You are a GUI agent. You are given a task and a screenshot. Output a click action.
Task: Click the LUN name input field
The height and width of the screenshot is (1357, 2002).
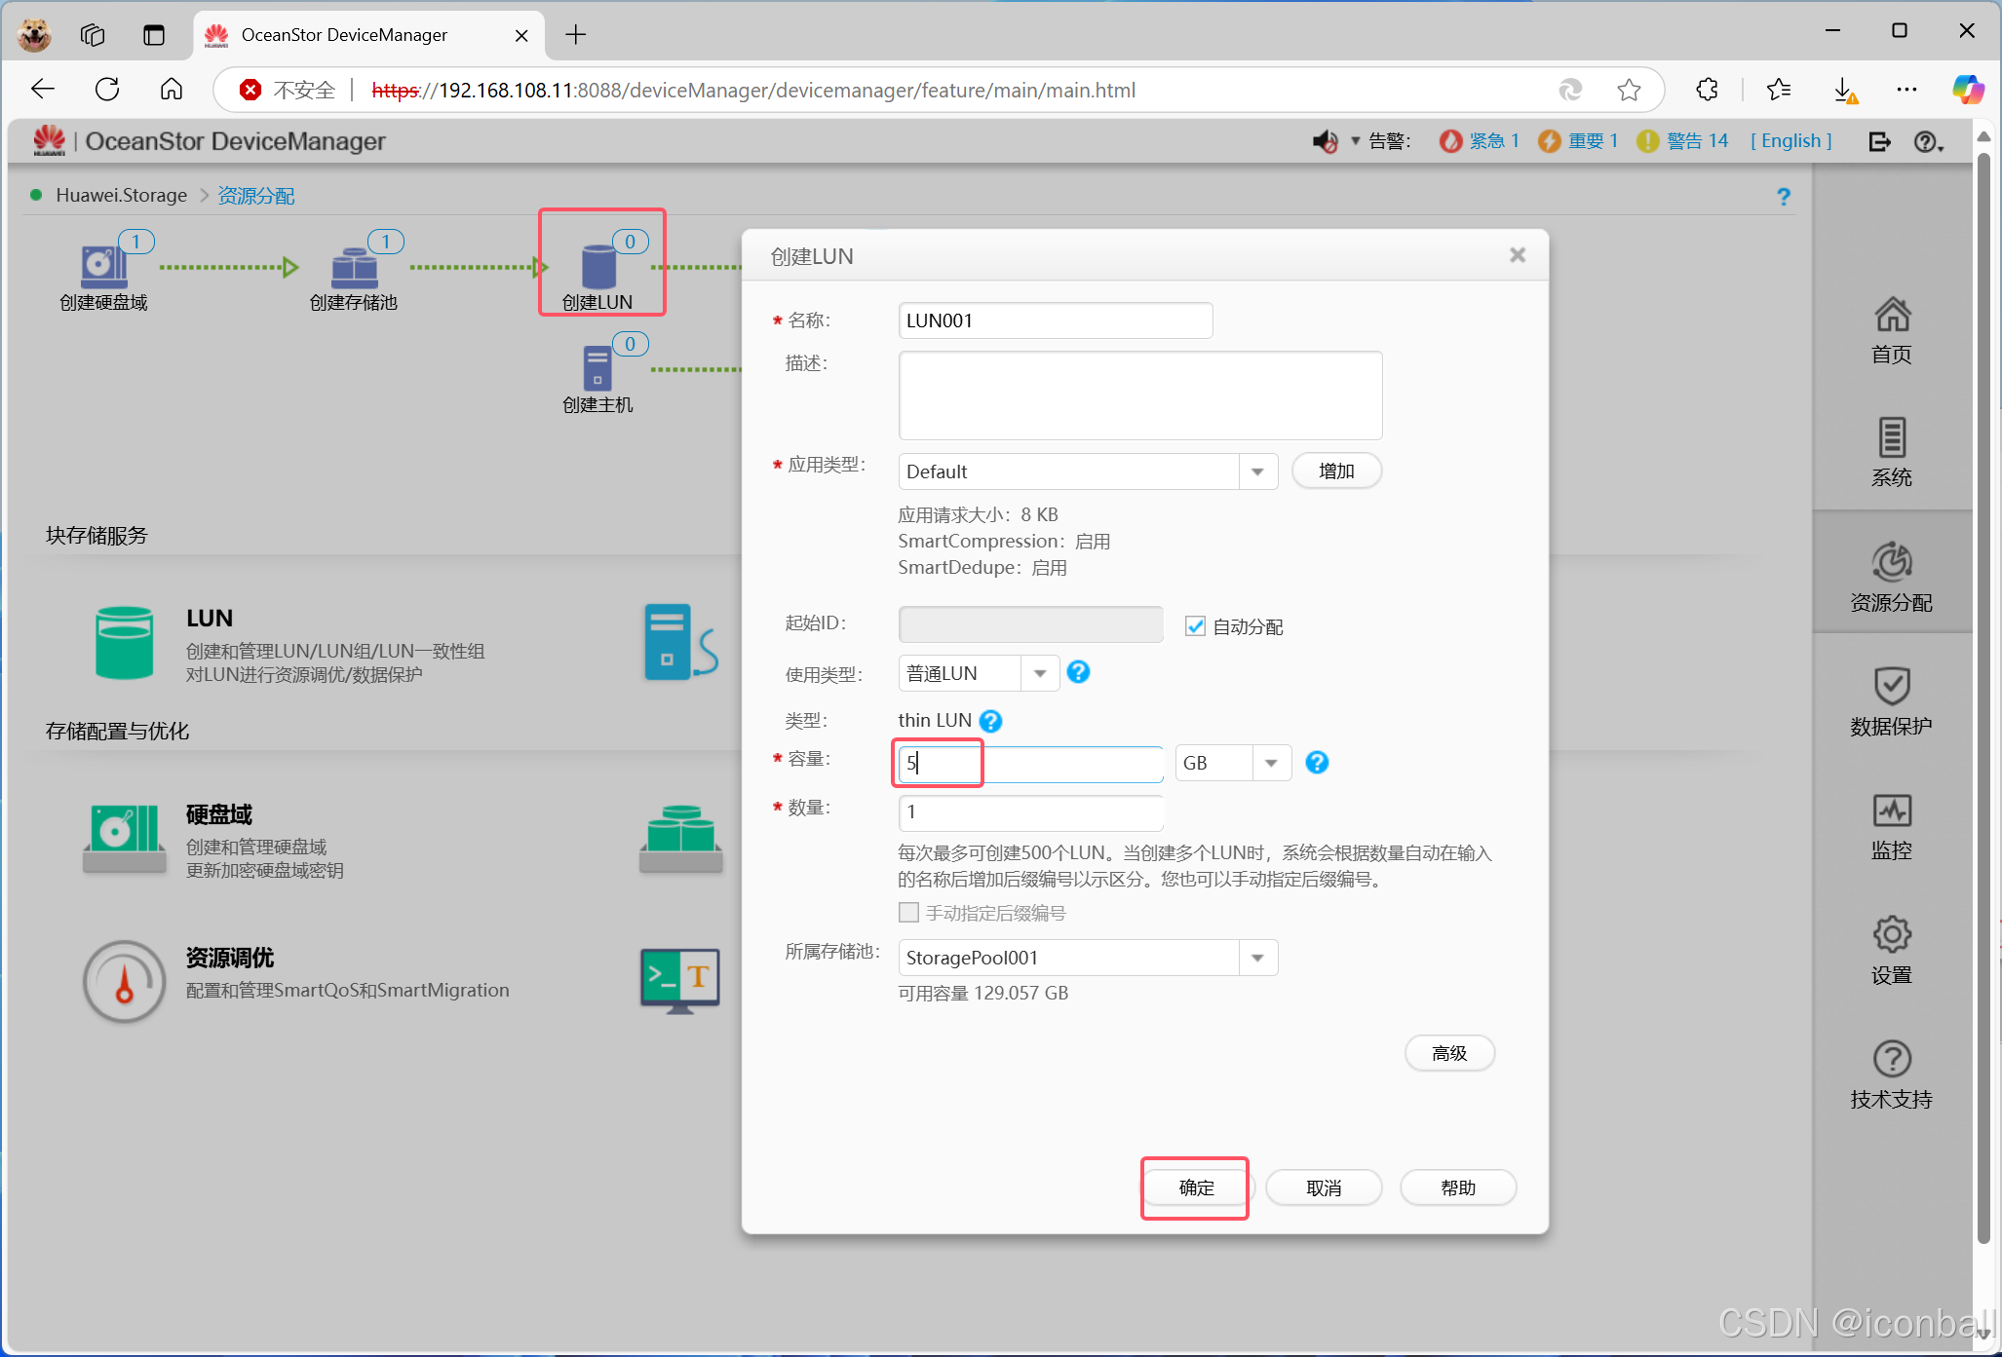[x=1055, y=320]
